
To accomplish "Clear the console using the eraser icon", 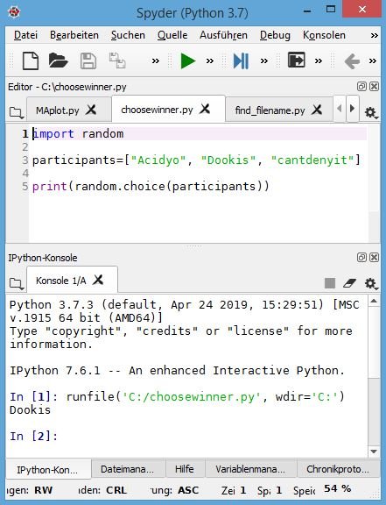I will click(349, 283).
